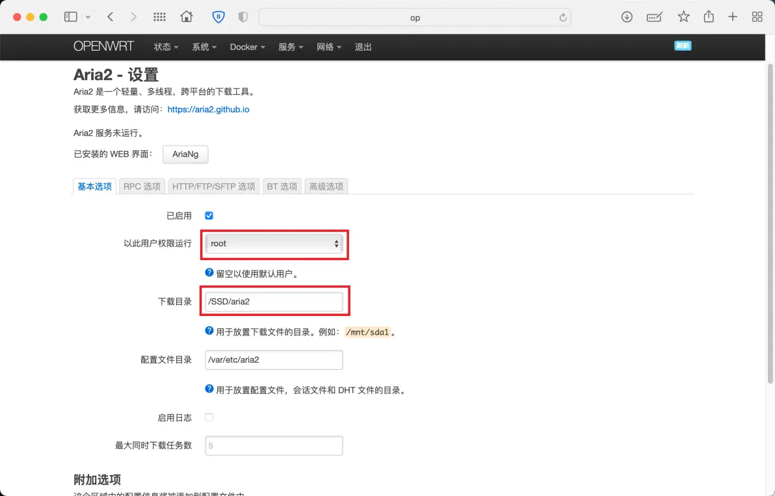775x496 pixels.
Task: Open the root user dropdown
Action: (x=274, y=244)
